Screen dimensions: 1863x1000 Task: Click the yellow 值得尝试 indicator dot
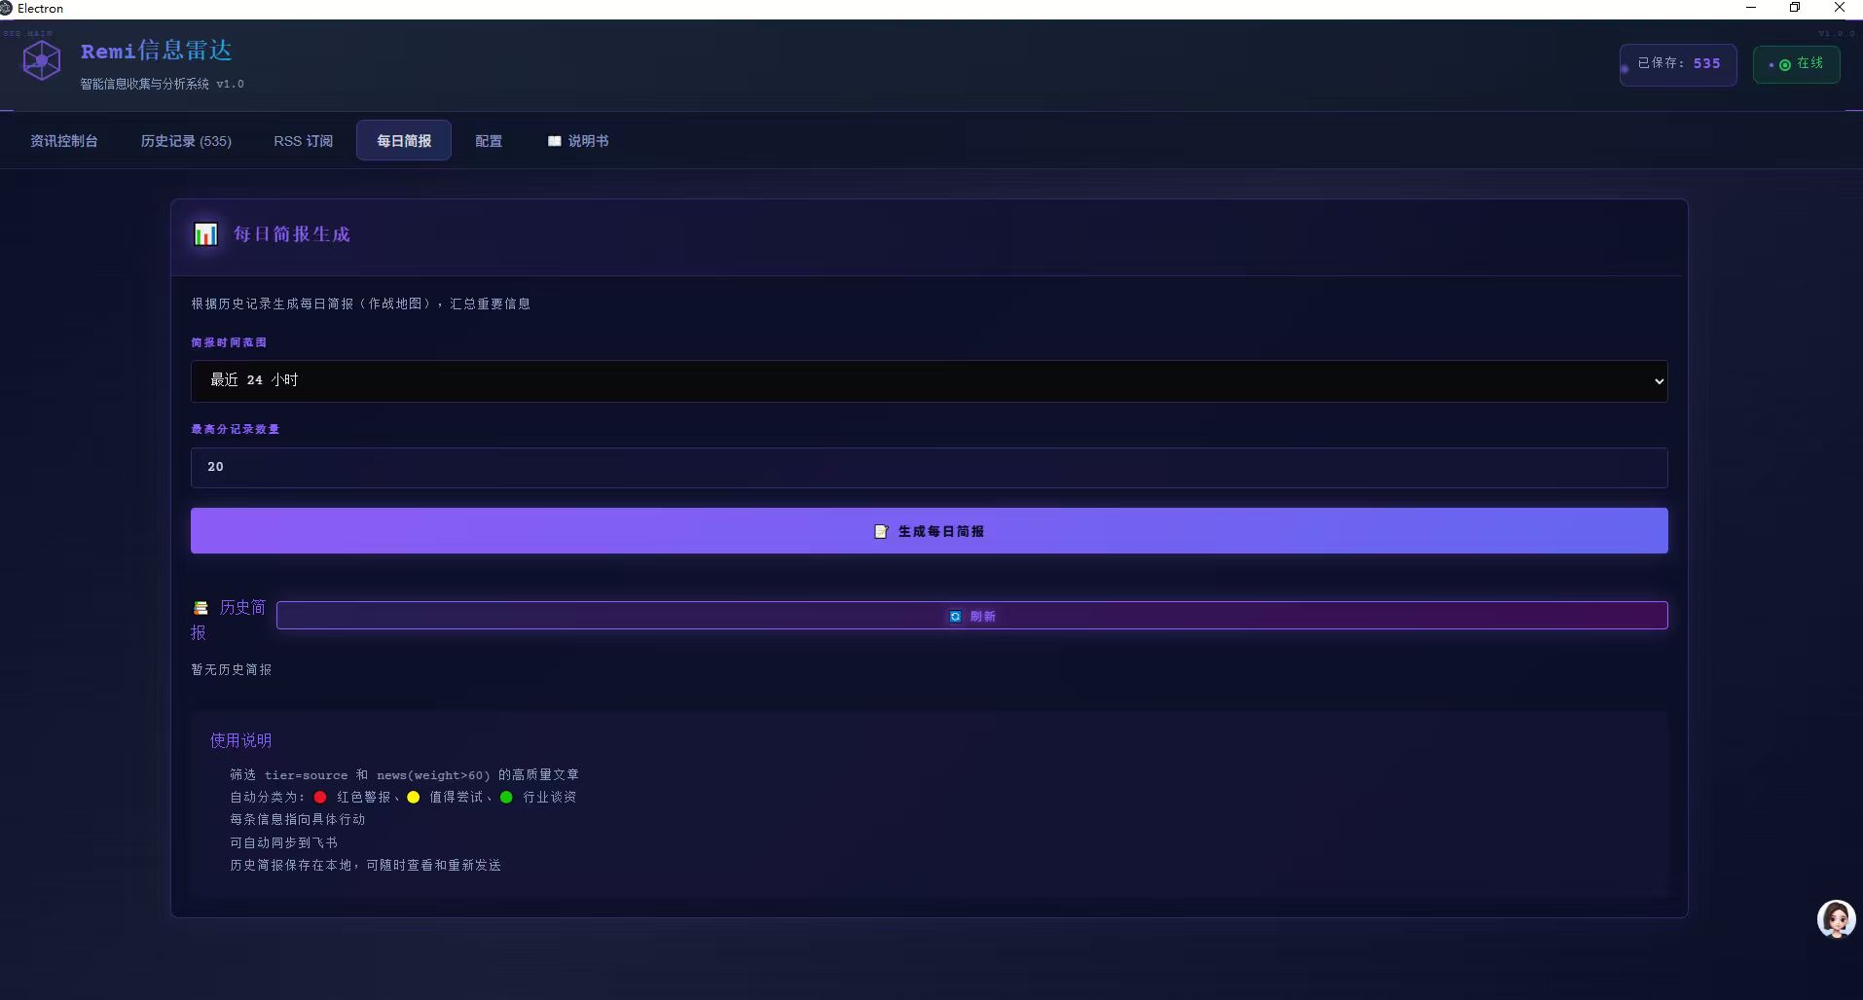(414, 798)
